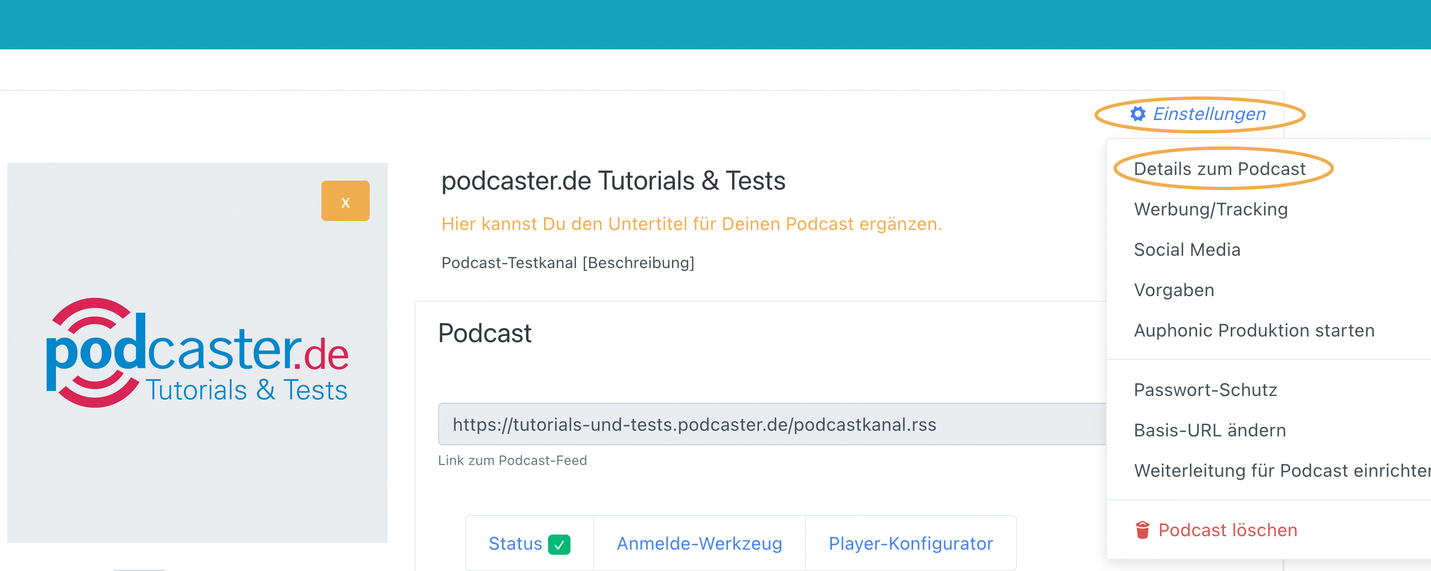Remove cover image with orange x button
Viewport: 1431px width, 571px height.
[x=346, y=201]
